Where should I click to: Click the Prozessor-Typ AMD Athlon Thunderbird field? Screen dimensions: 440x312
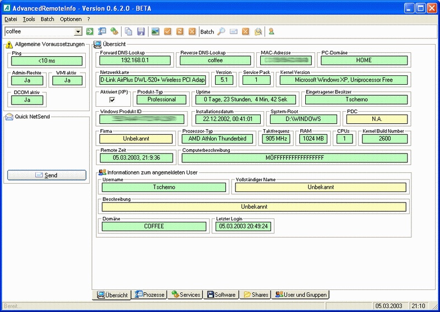click(217, 139)
